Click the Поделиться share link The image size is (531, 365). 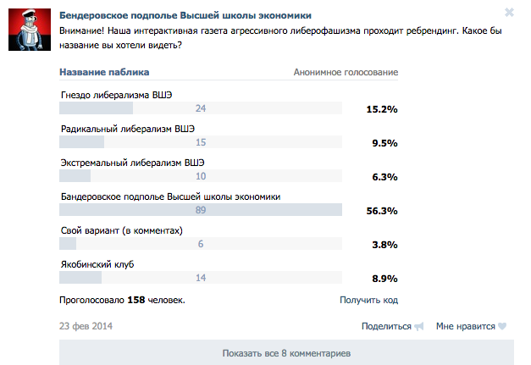pos(385,326)
